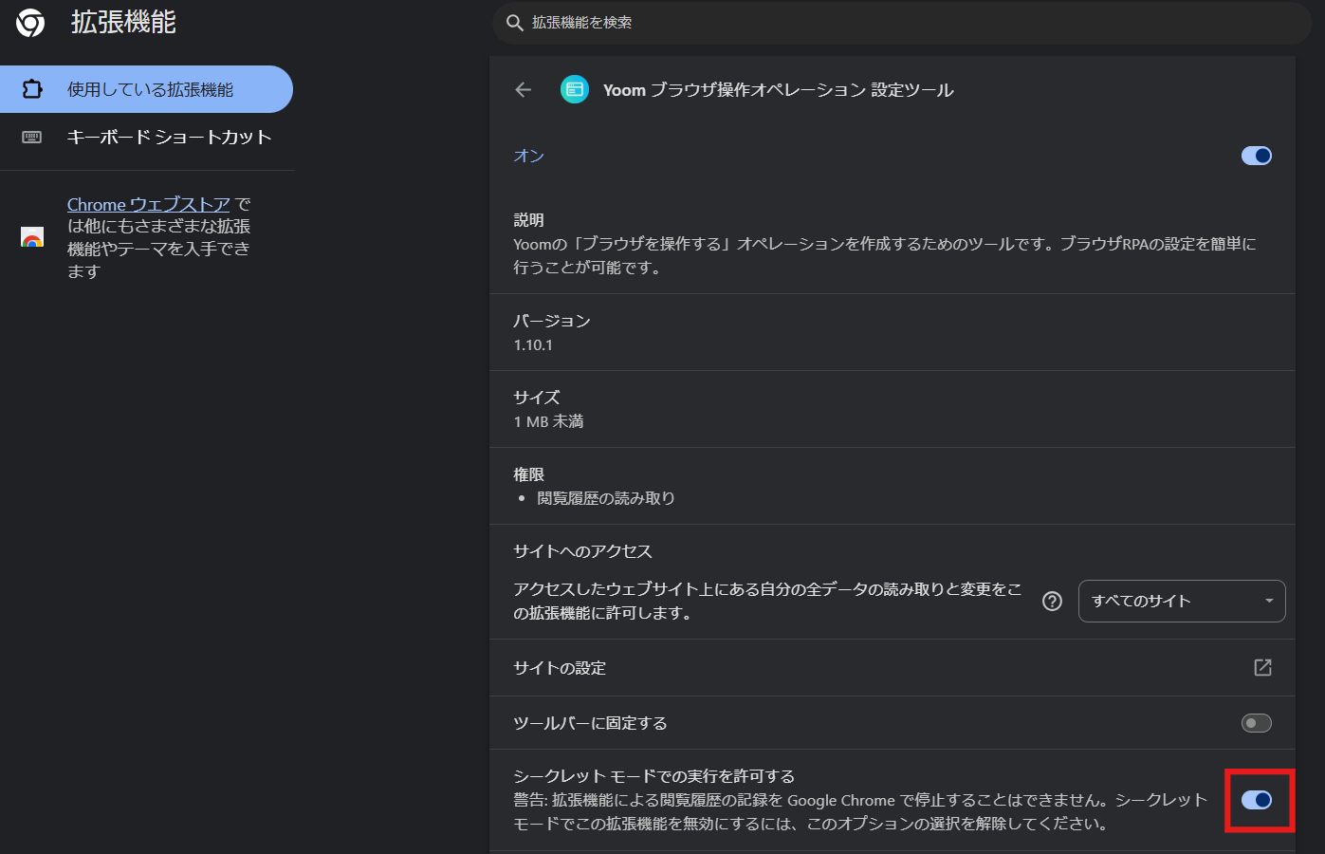1325x854 pixels.
Task: Turn off the オン extension toggle
Action: [1257, 156]
